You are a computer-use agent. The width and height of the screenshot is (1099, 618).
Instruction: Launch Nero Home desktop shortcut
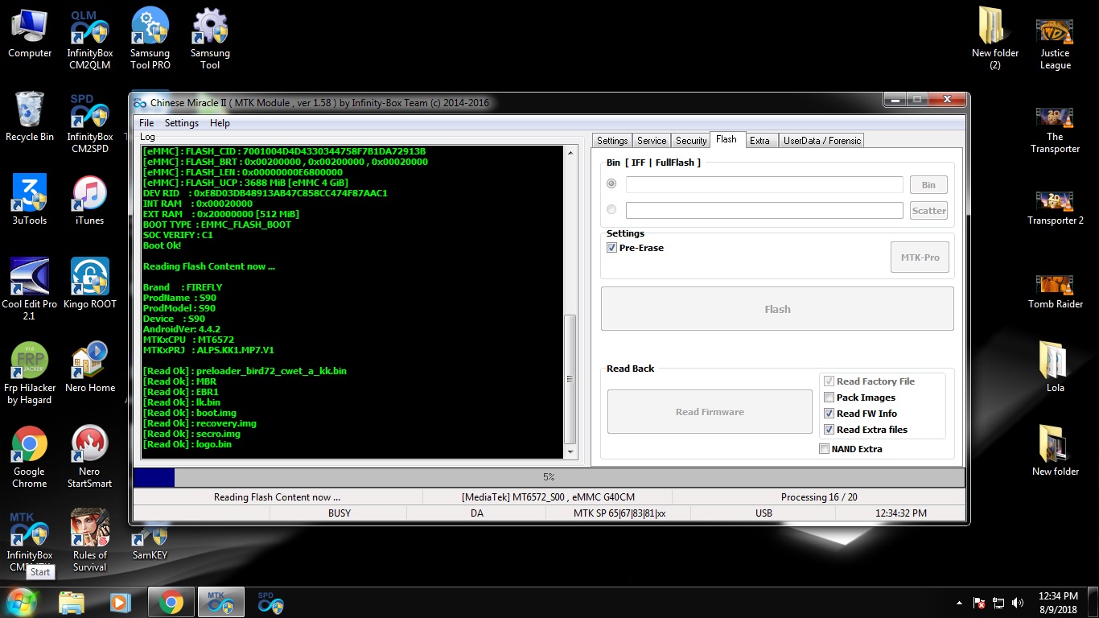pos(89,368)
